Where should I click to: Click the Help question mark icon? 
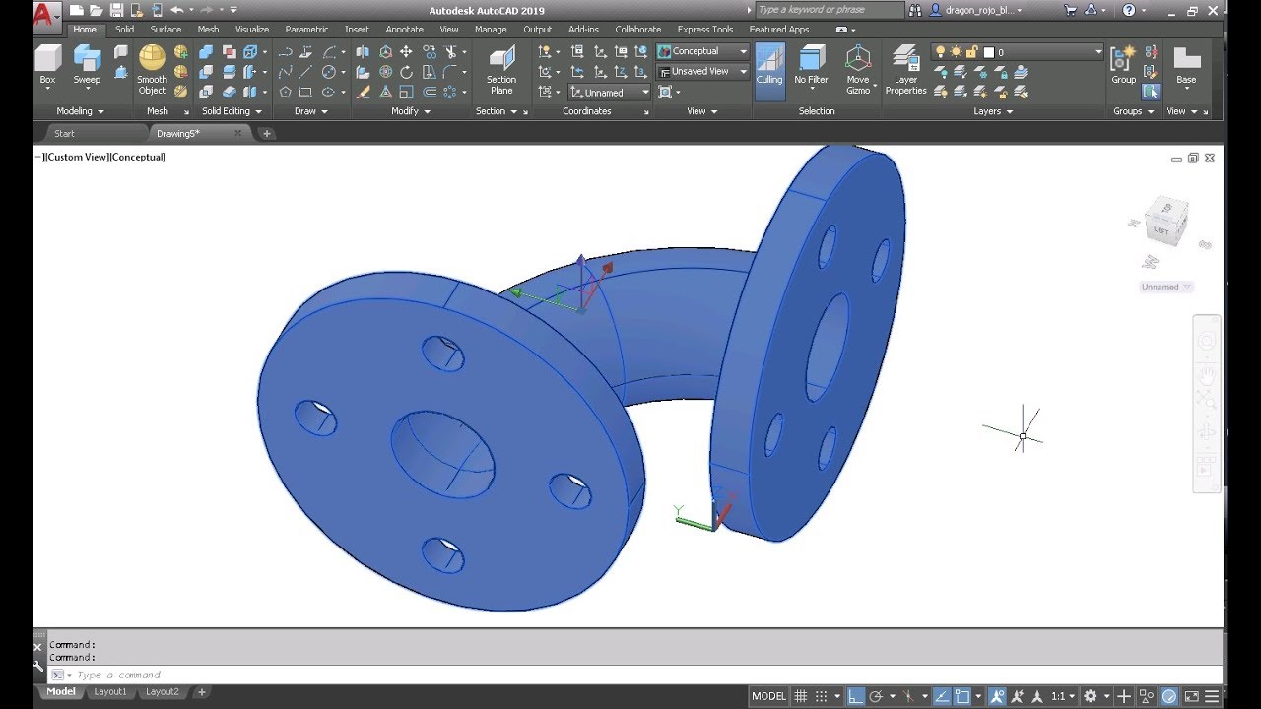pos(1128,10)
